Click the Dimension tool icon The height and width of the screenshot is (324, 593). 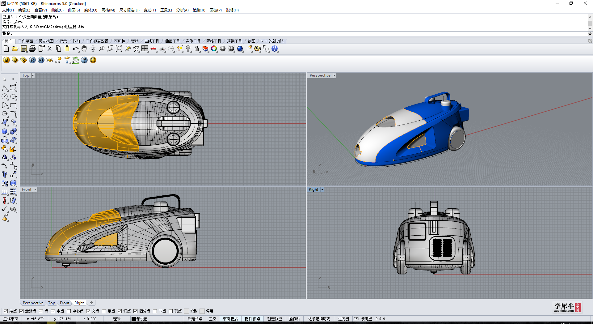click(266, 49)
